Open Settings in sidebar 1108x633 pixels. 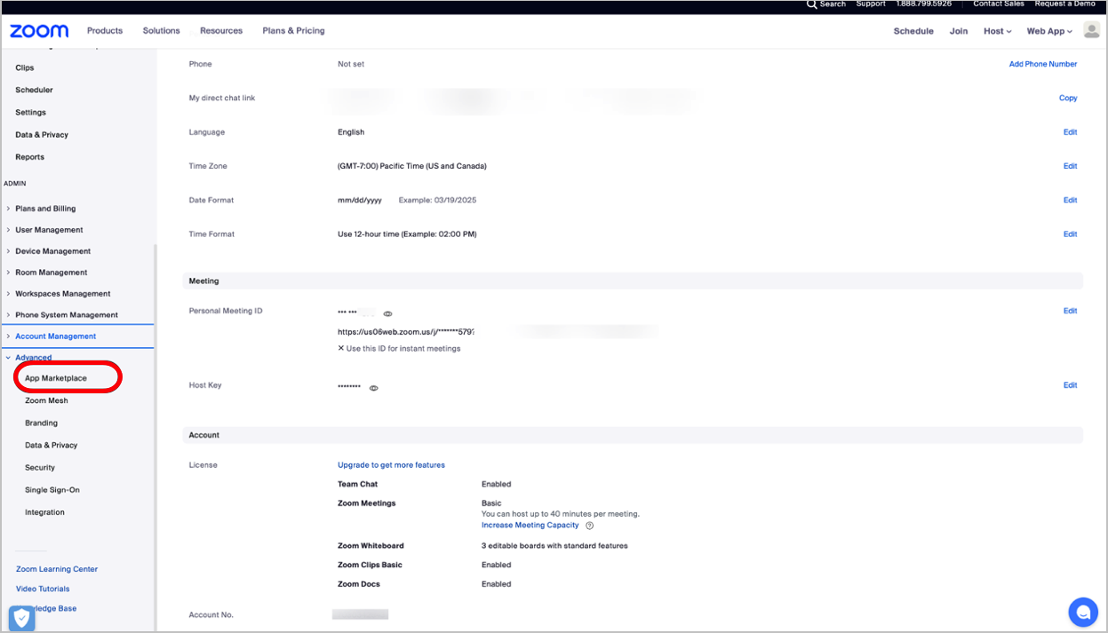[x=30, y=113]
